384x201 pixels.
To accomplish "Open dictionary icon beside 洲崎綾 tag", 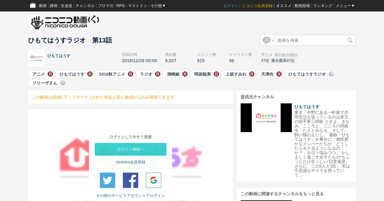I will 185,74.
